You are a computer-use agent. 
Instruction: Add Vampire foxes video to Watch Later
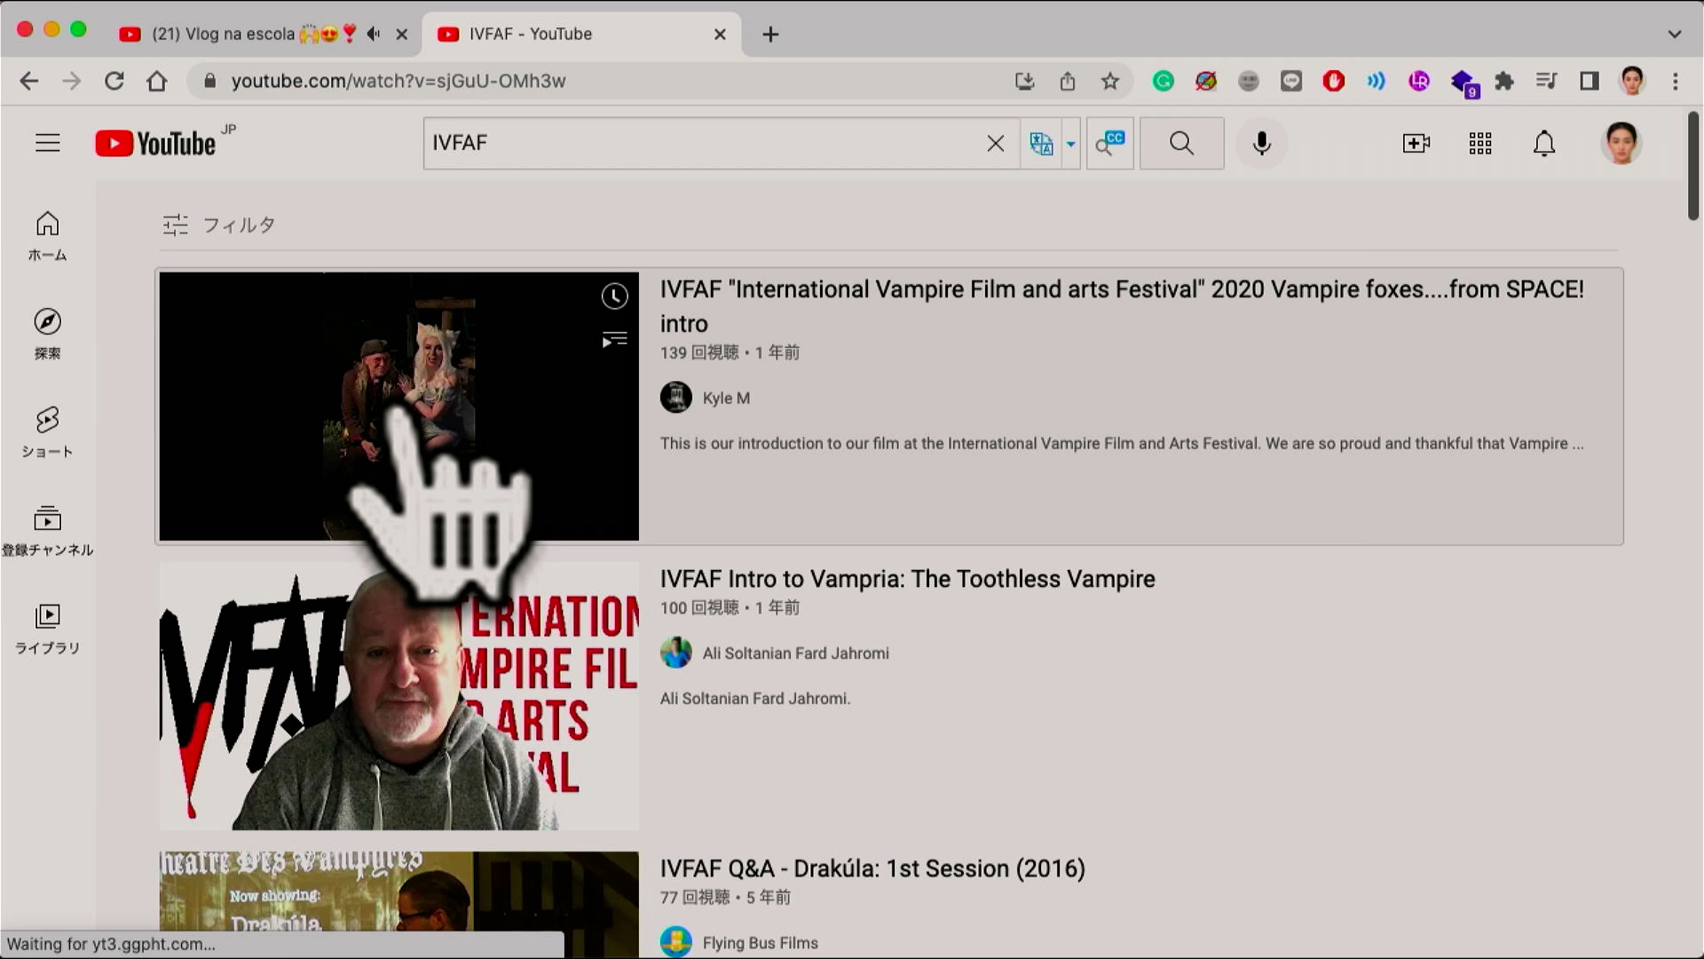[614, 296]
